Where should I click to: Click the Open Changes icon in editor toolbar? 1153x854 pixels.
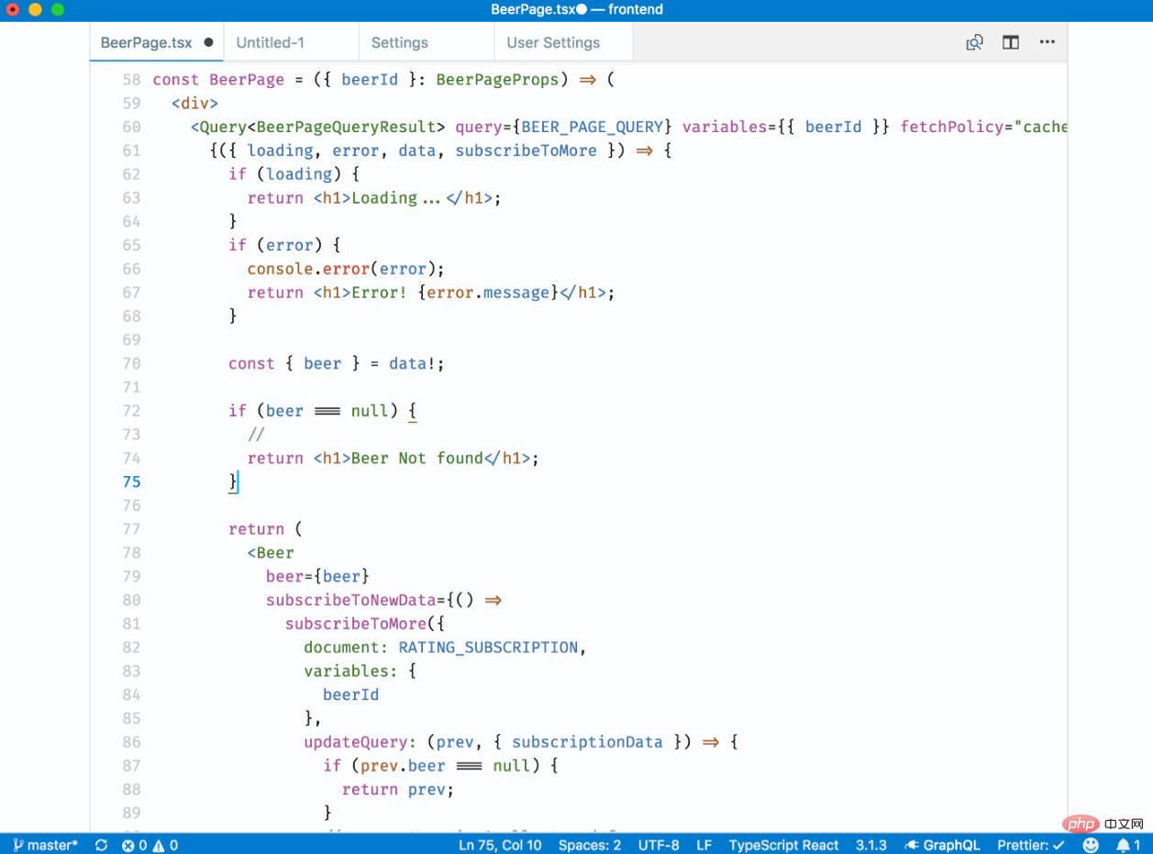click(974, 42)
